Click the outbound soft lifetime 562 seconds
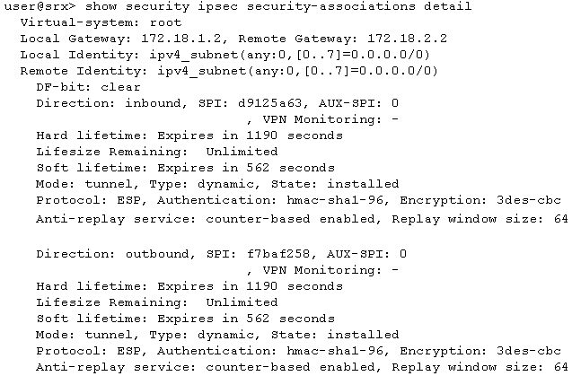The width and height of the screenshot is (572, 376). pyautogui.click(x=290, y=319)
